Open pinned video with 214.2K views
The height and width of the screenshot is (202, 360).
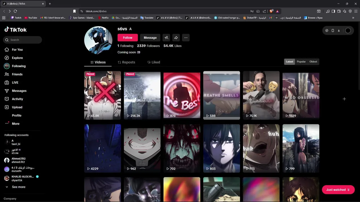[142, 95]
